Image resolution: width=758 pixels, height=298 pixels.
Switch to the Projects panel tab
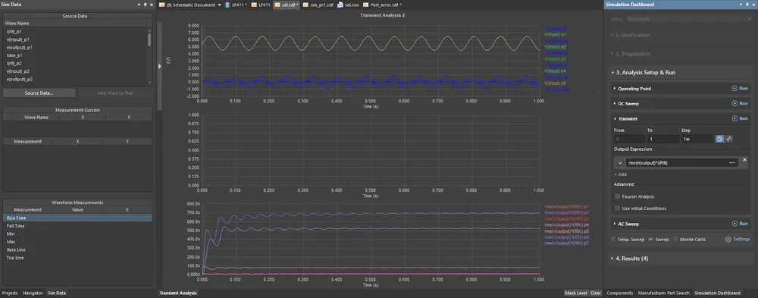10,293
